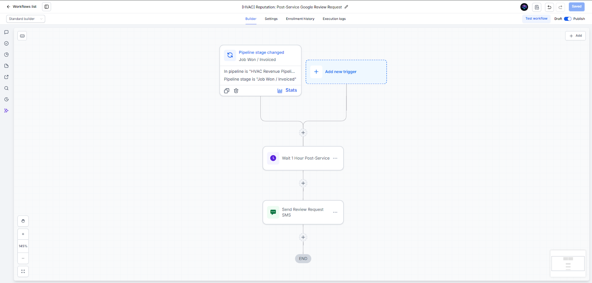Viewport: 592px width, 283px height.
Task: Click the Add button on the canvas
Action: click(x=575, y=36)
